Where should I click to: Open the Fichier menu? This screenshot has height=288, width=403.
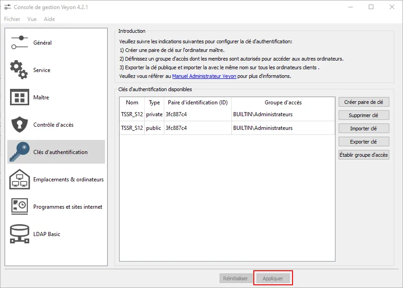click(12, 19)
